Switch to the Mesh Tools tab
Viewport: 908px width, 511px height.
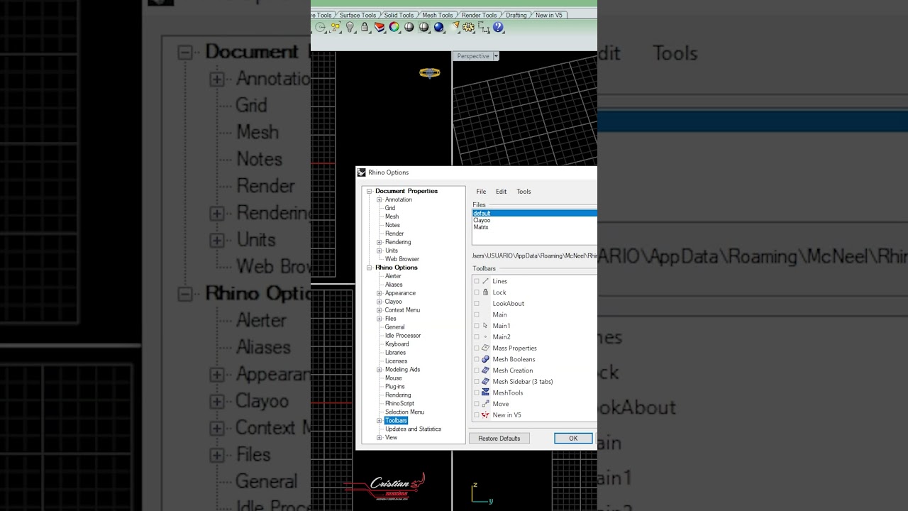pos(437,15)
